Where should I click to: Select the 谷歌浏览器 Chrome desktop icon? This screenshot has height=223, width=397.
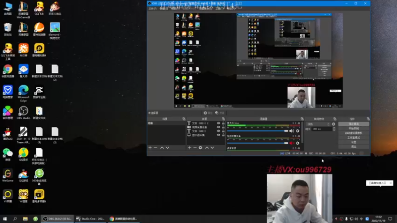click(7, 71)
